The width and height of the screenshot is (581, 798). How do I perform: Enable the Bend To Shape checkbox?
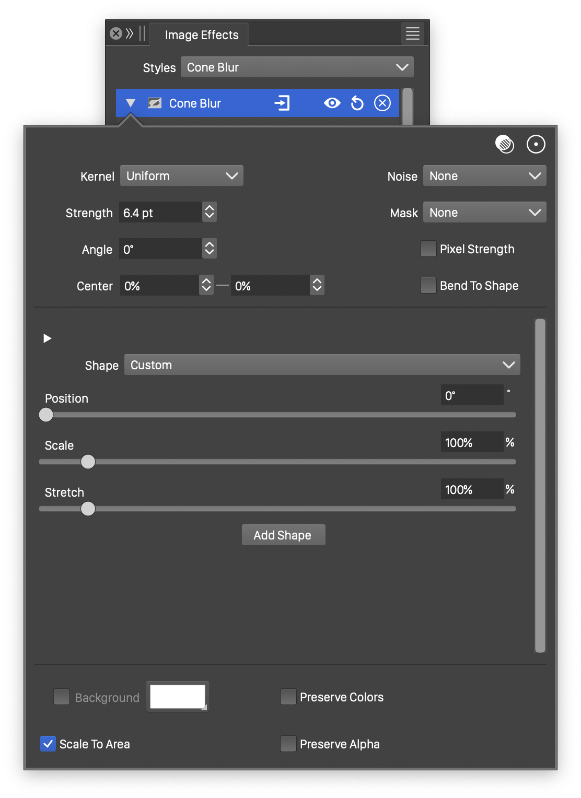point(428,286)
